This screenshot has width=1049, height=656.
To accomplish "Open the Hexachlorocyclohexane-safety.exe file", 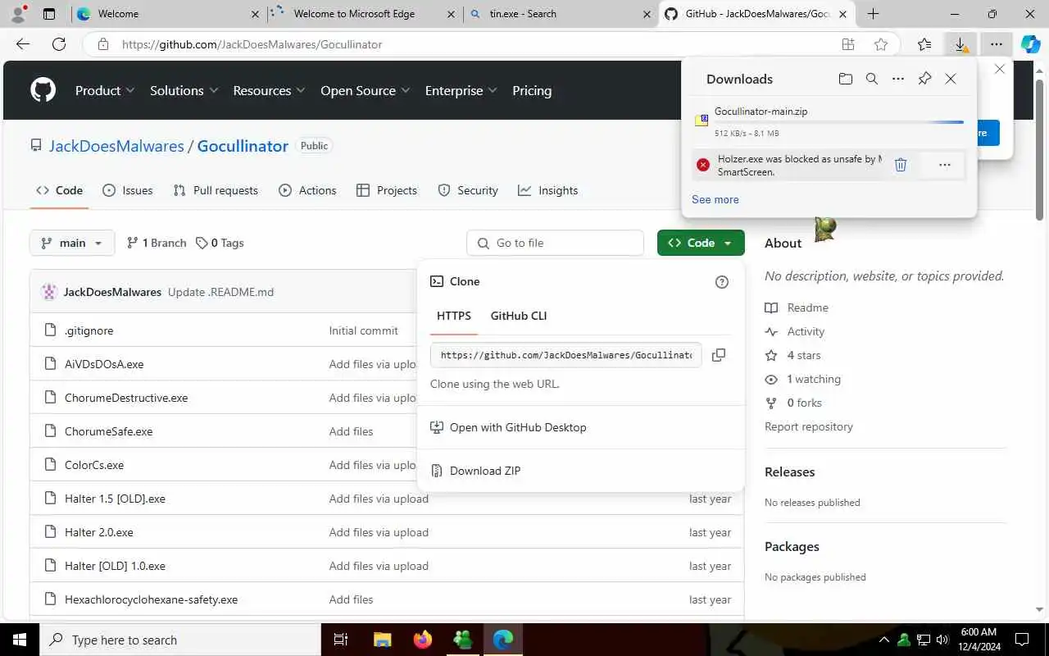I will (152, 599).
